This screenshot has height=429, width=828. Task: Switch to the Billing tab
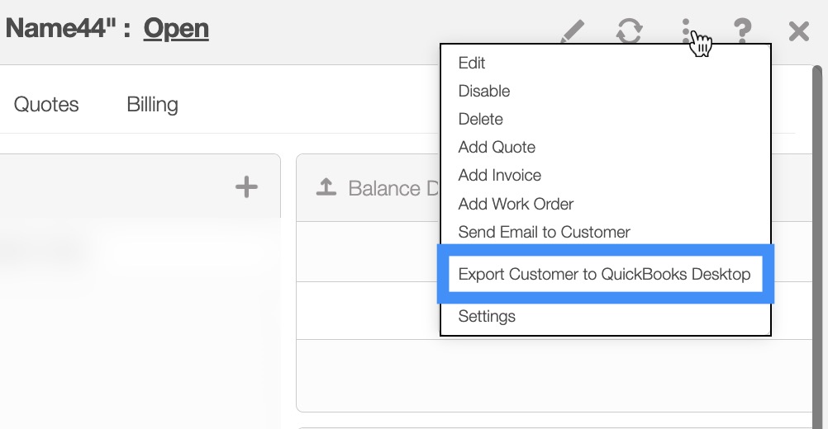[x=152, y=105]
